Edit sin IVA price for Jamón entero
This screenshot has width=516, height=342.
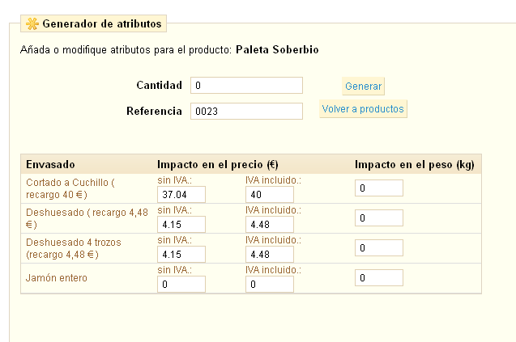tap(181, 285)
